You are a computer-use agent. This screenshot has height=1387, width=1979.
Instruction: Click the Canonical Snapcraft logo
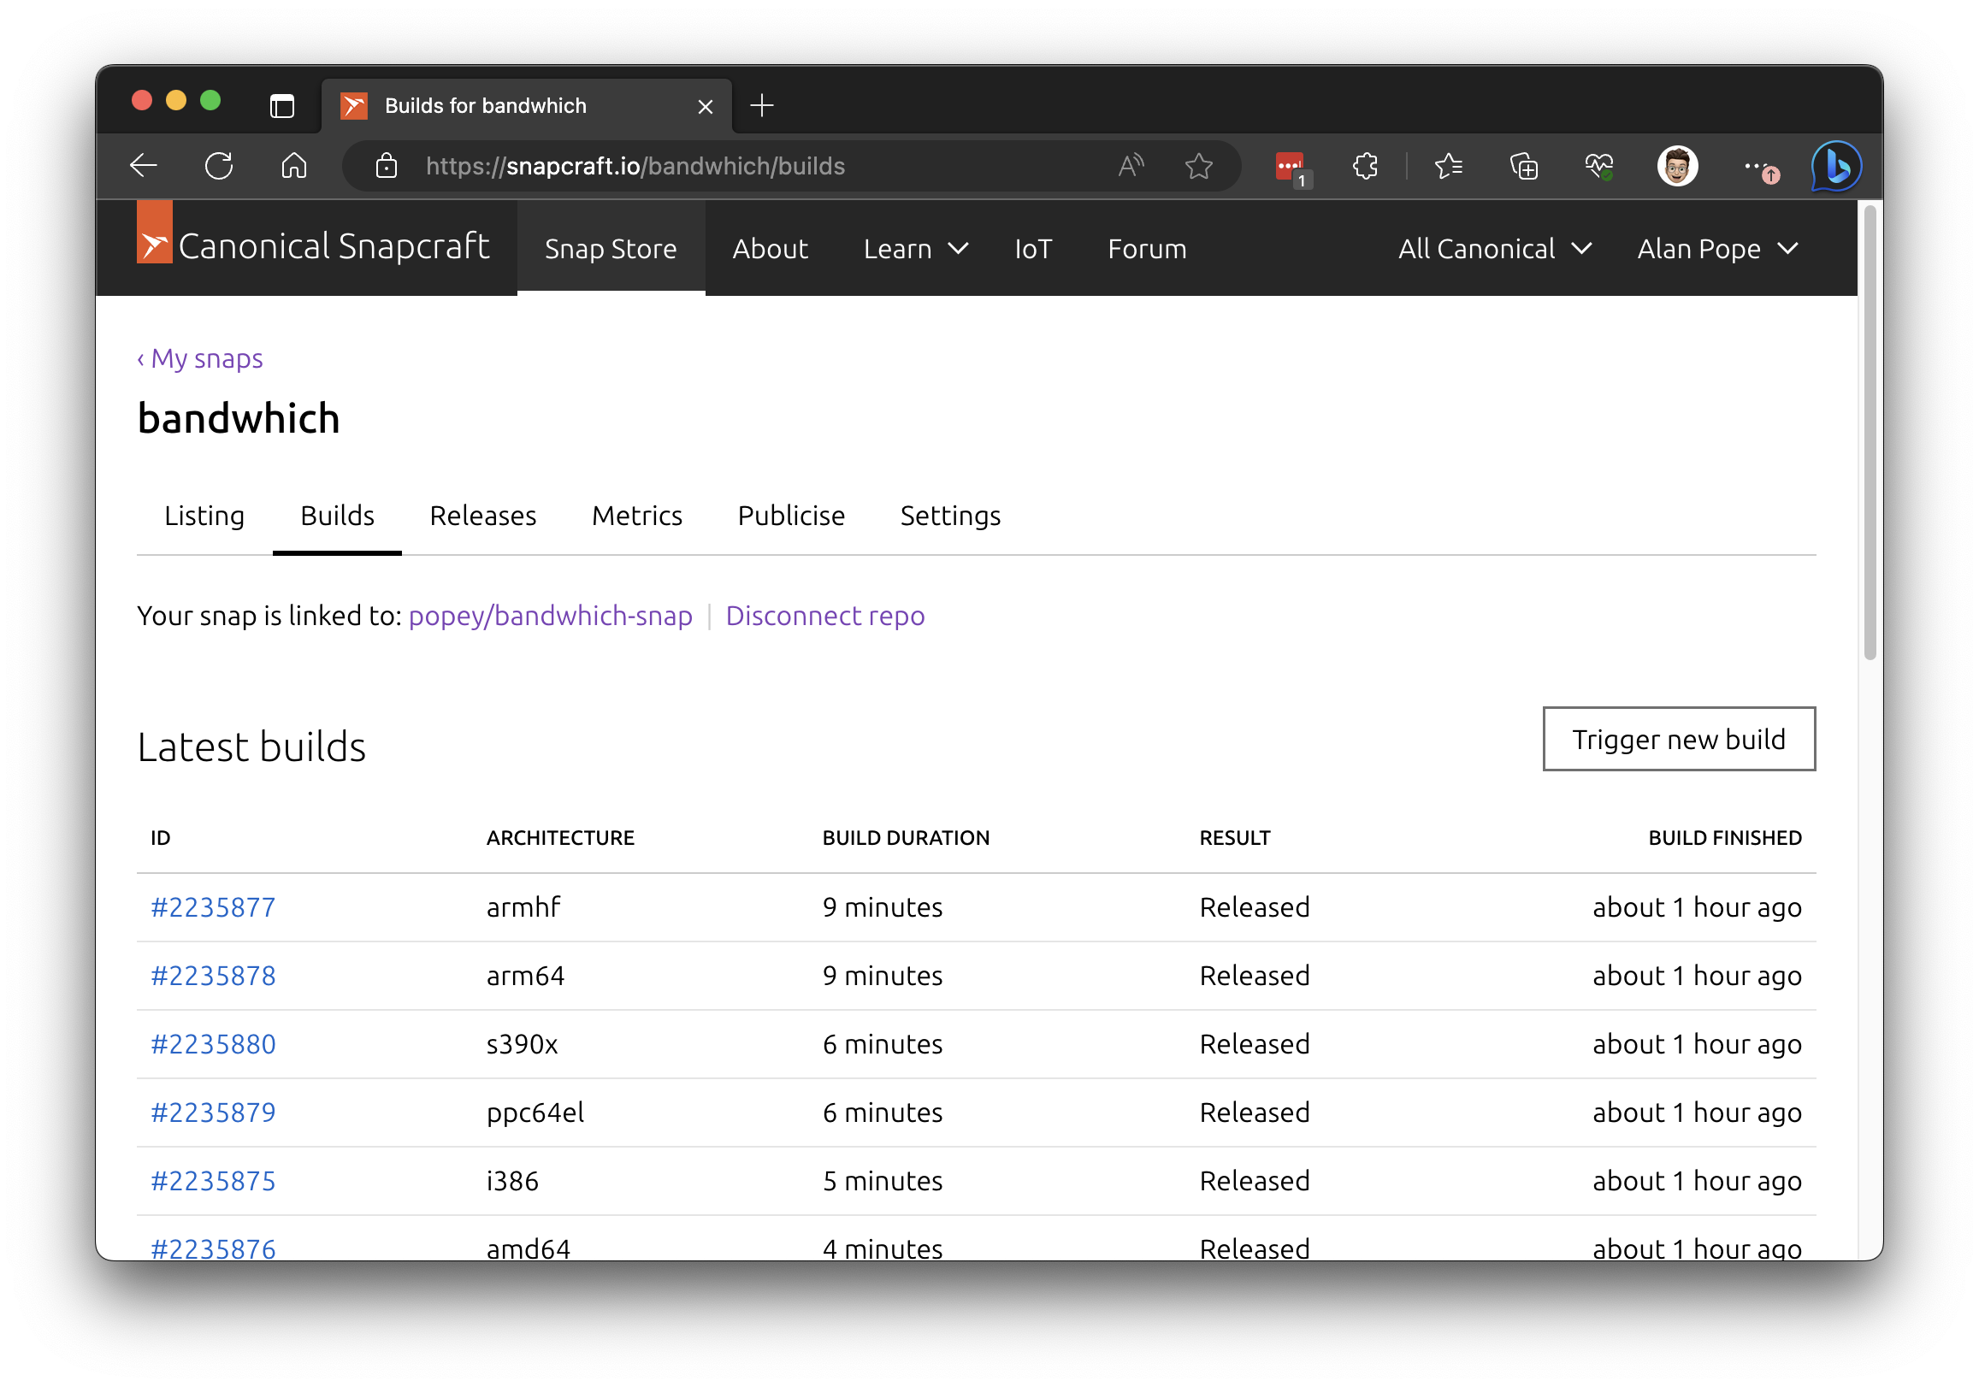click(x=313, y=245)
